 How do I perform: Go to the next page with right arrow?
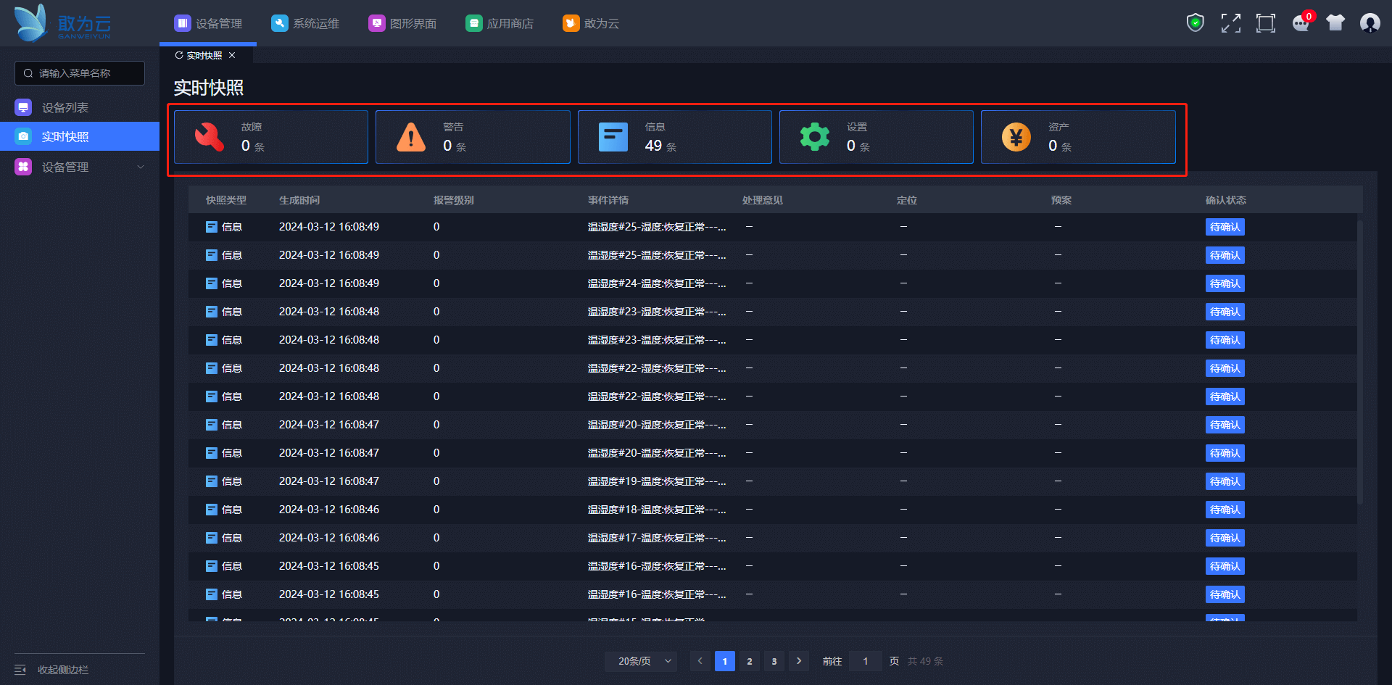pyautogui.click(x=799, y=661)
